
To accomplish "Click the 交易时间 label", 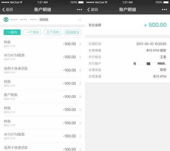I will pos(95,44).
